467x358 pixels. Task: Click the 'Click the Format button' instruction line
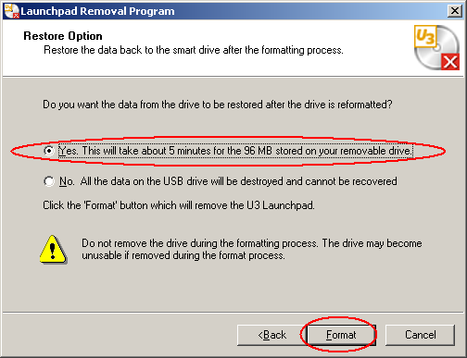click(179, 205)
